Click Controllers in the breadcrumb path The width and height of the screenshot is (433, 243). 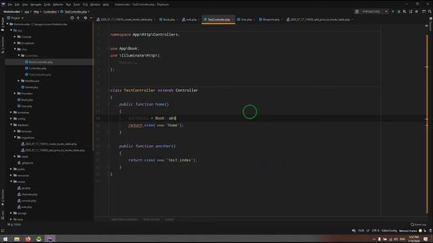(50, 11)
